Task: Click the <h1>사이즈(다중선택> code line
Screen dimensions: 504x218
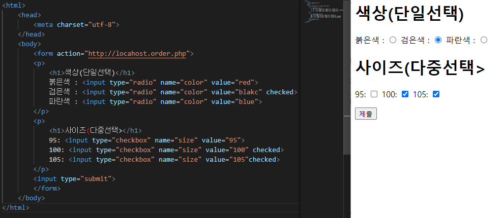Action: point(95,130)
